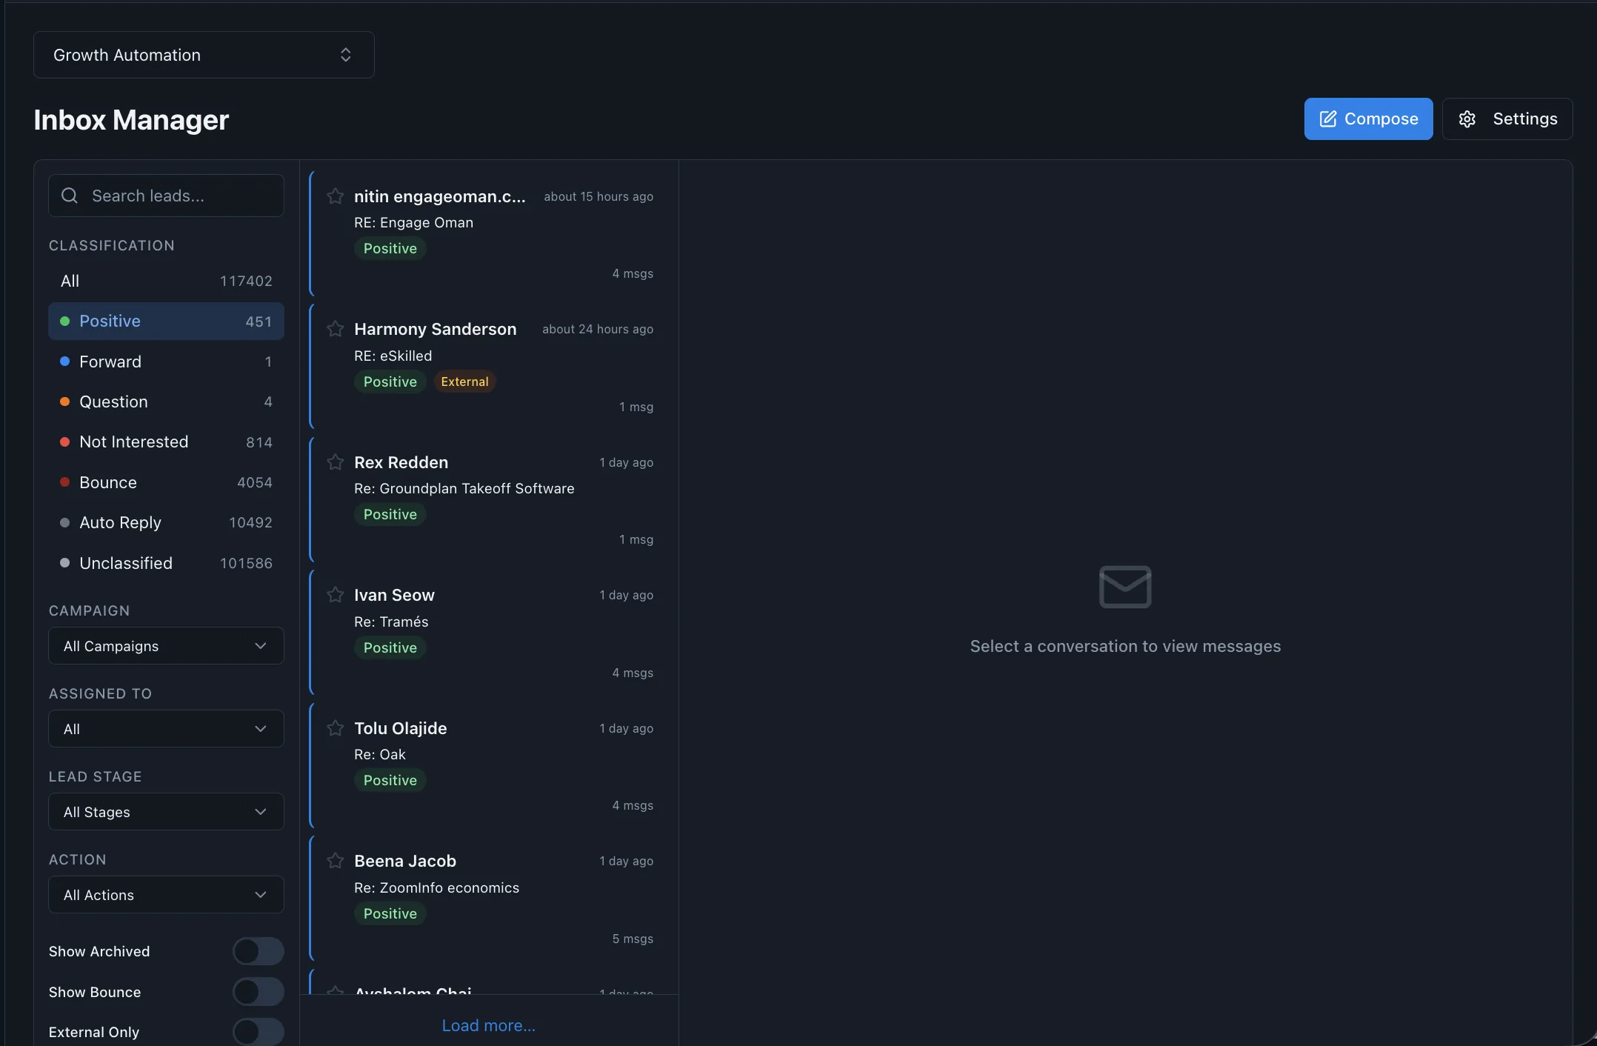Image resolution: width=1597 pixels, height=1046 pixels.
Task: Click the Compose pencil icon
Action: coord(1327,119)
